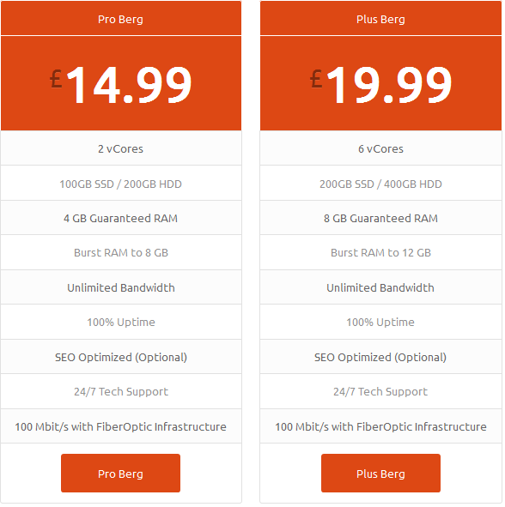505x507 pixels.
Task: Click SEO Optimized (Optional) in Pro Berg column
Action: pyautogui.click(x=121, y=357)
